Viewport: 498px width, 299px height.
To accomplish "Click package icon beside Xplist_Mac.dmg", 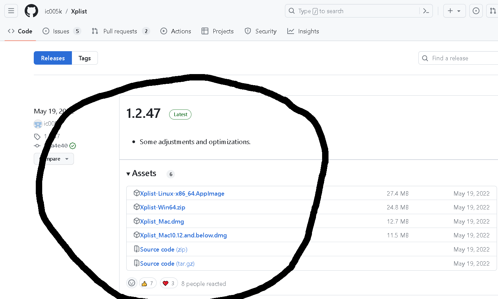I will click(136, 221).
